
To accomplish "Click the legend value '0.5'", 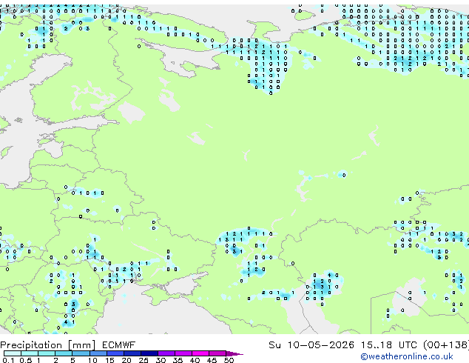I will tap(26, 360).
